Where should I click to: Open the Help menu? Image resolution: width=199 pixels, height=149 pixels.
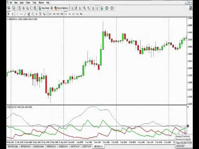(x=48, y=2)
